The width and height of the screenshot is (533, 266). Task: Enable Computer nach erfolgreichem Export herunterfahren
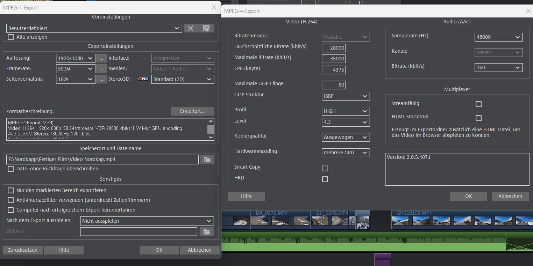(x=11, y=210)
